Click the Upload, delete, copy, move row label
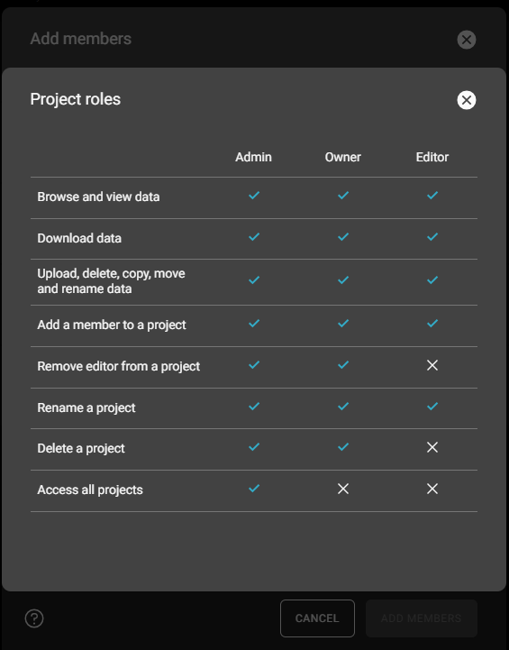The width and height of the screenshot is (509, 650). tap(111, 281)
